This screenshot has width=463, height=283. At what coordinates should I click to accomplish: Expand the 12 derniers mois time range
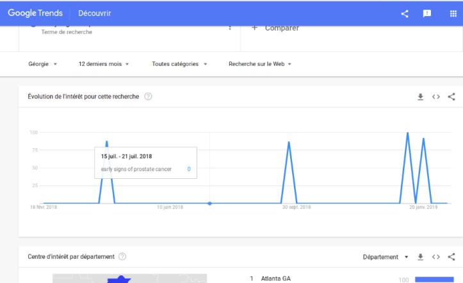pos(103,64)
